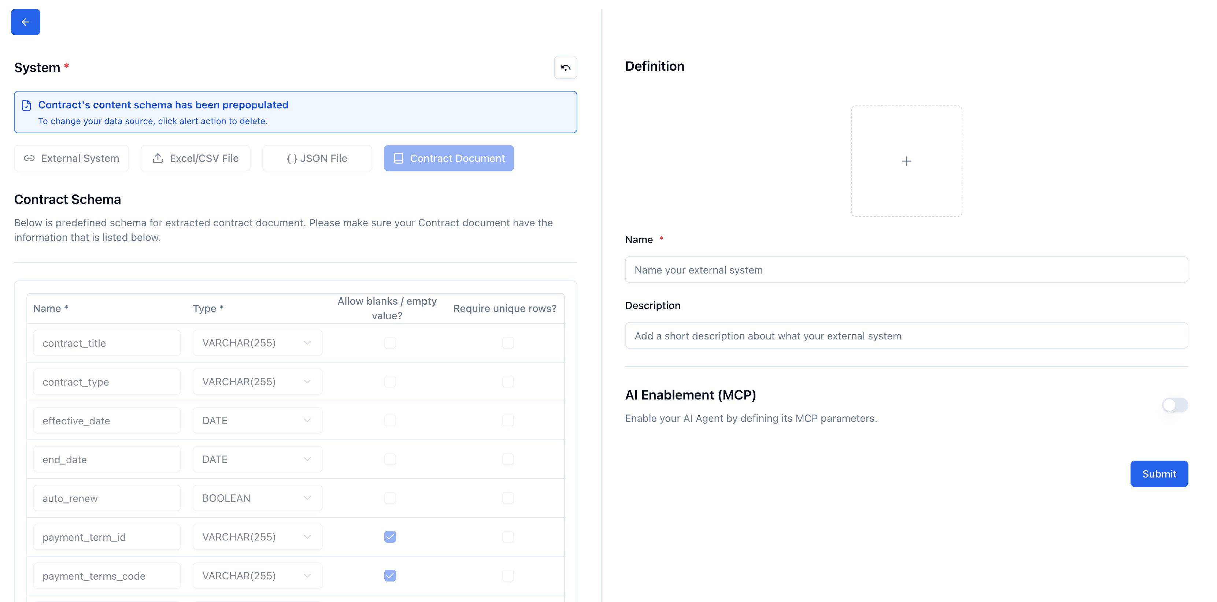Screen dimensions: 1217x602
Task: Click the blue back arrow button
Action: pyautogui.click(x=26, y=22)
